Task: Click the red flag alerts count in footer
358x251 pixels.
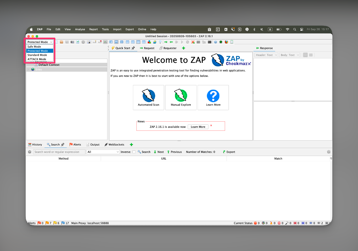Action: [x=41, y=223]
